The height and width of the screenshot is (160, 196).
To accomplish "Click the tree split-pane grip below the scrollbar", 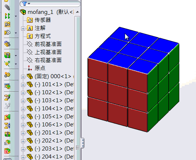I will (x=77, y=148).
